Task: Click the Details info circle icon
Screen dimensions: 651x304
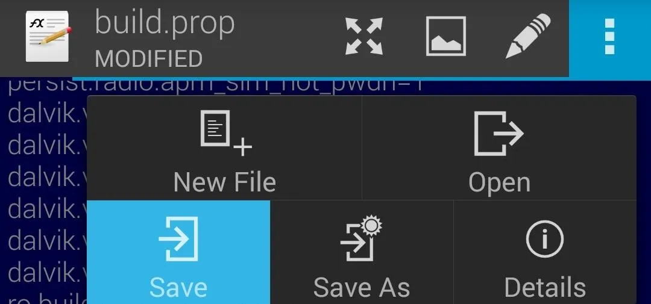Action: click(545, 239)
